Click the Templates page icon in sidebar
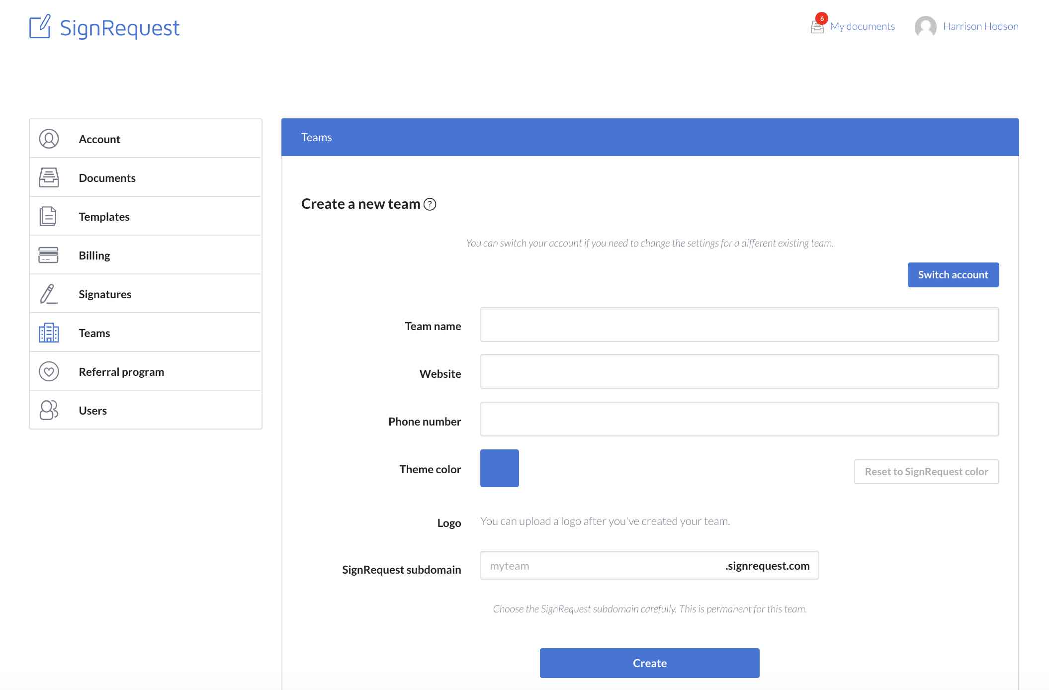The image size is (1049, 690). pos(48,216)
